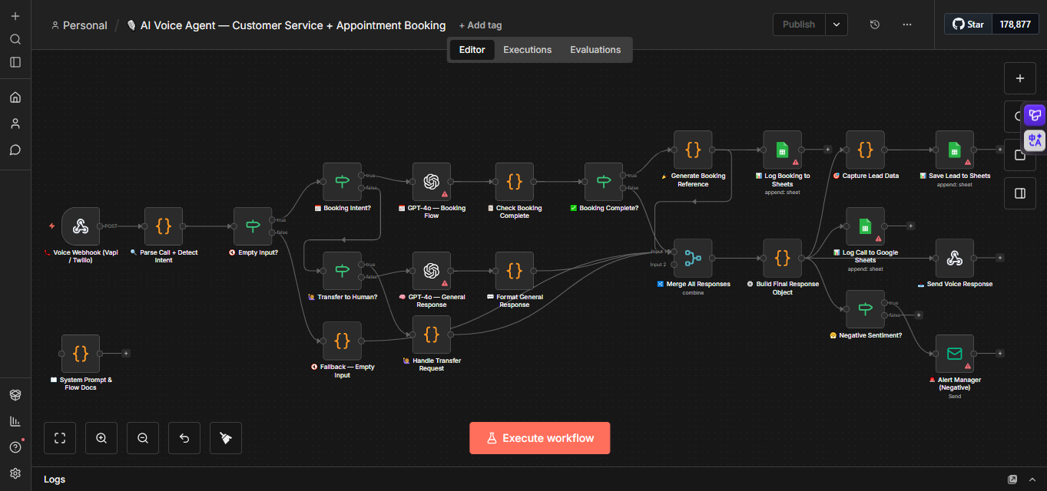Select the Send Voice Response node
Image resolution: width=1047 pixels, height=491 pixels.
954,258
